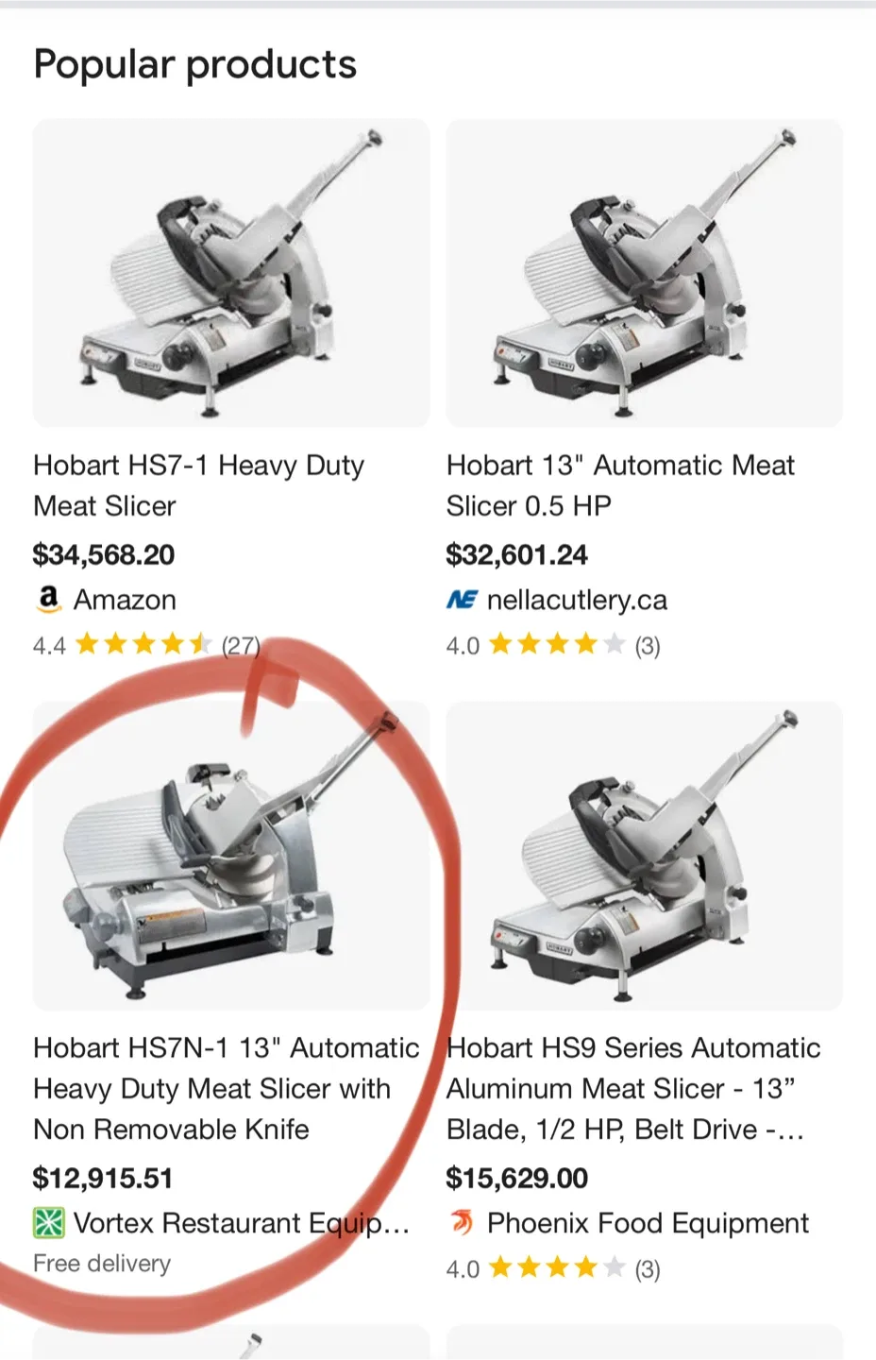Click the 4.4 star rating for HS7-1
876x1360 pixels.
click(144, 645)
